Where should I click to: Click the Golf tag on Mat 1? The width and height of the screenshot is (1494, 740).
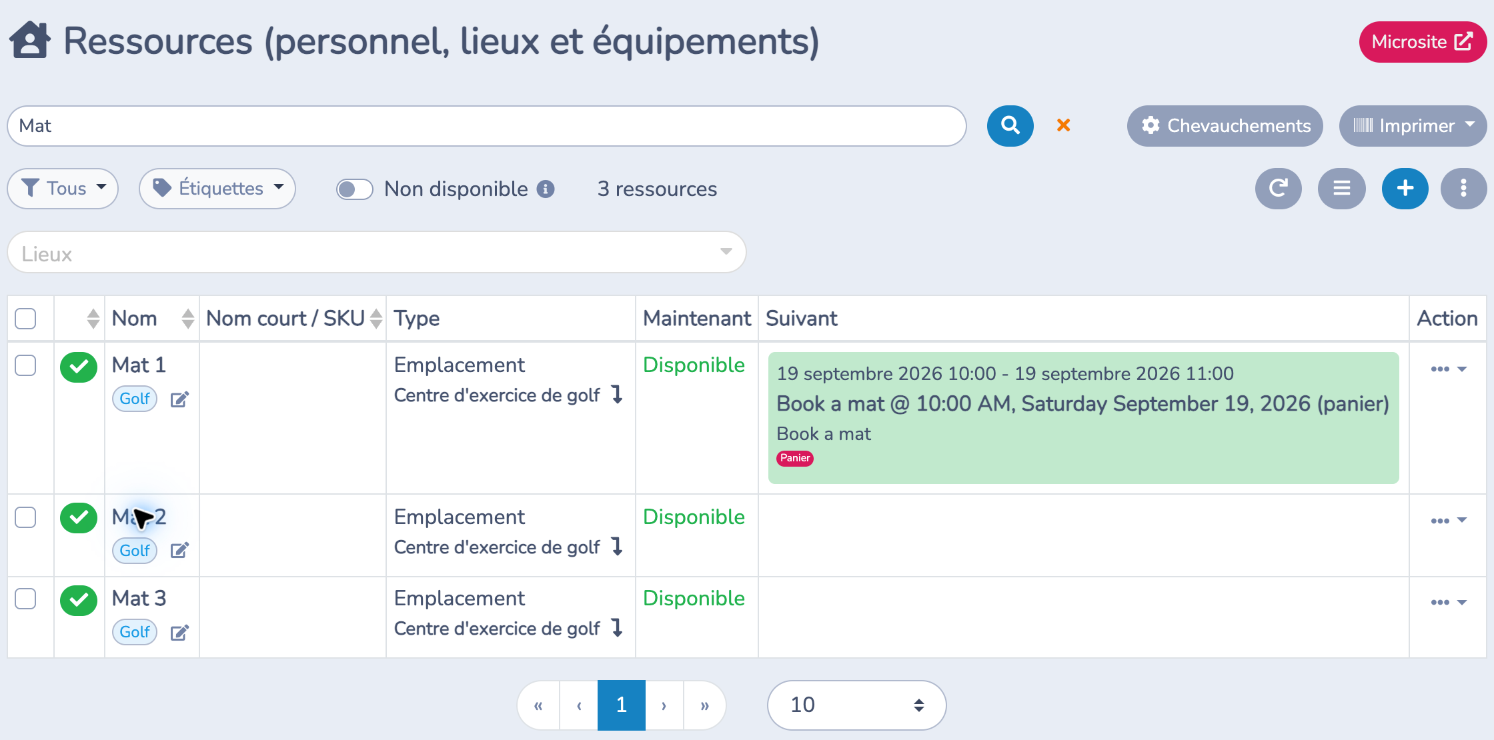(x=135, y=399)
